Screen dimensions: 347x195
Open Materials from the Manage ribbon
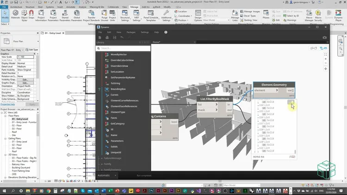[15, 14]
